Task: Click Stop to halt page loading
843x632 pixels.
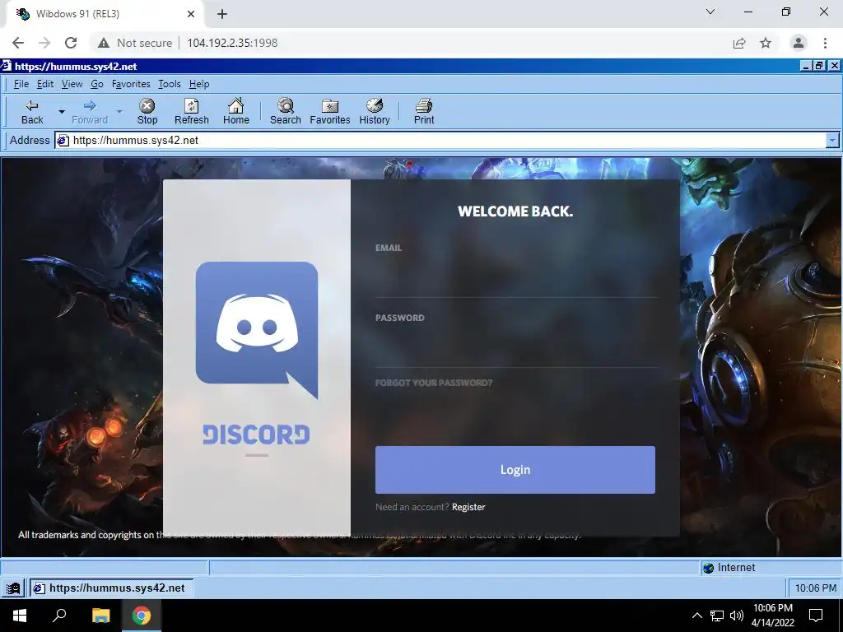Action: pos(147,112)
